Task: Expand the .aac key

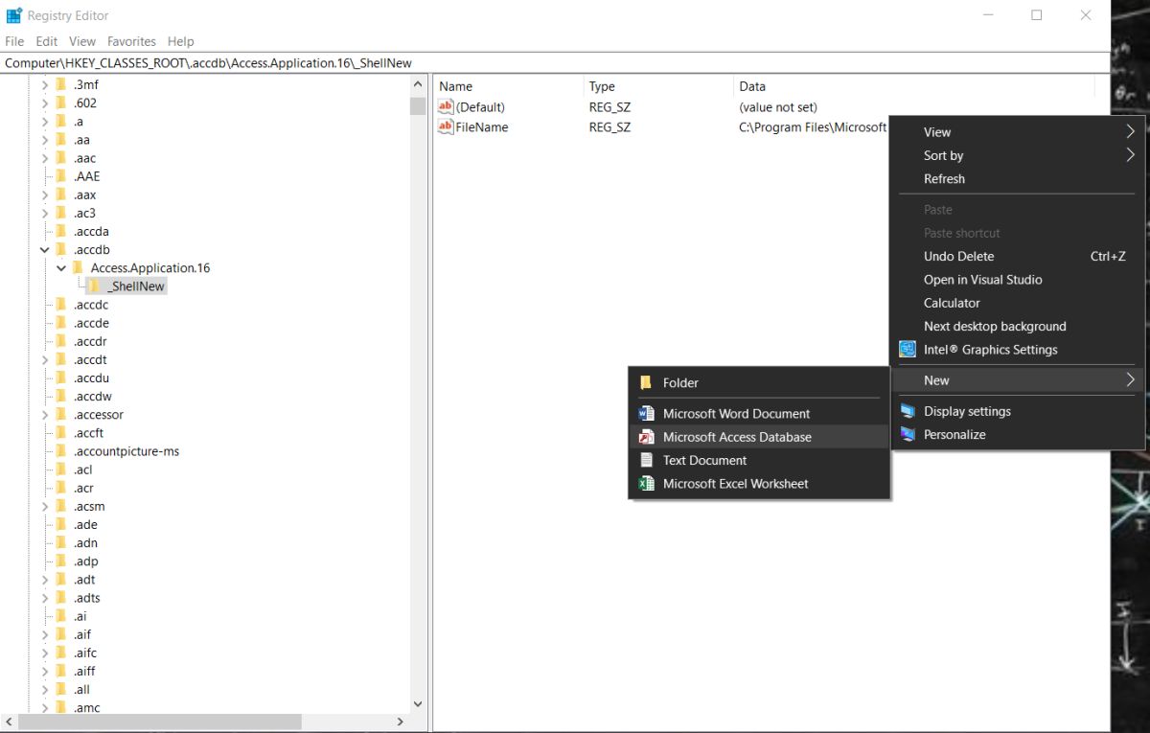Action: pos(44,158)
